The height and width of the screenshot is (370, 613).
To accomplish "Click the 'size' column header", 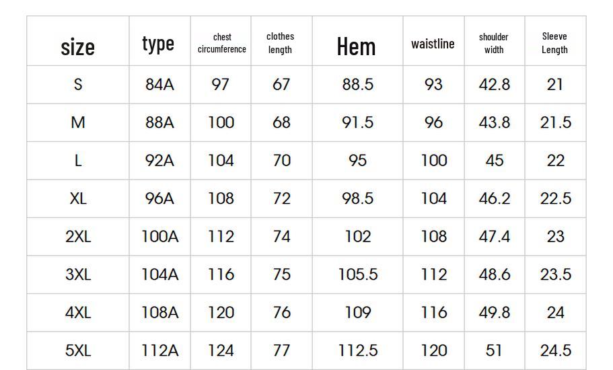I will tap(78, 47).
